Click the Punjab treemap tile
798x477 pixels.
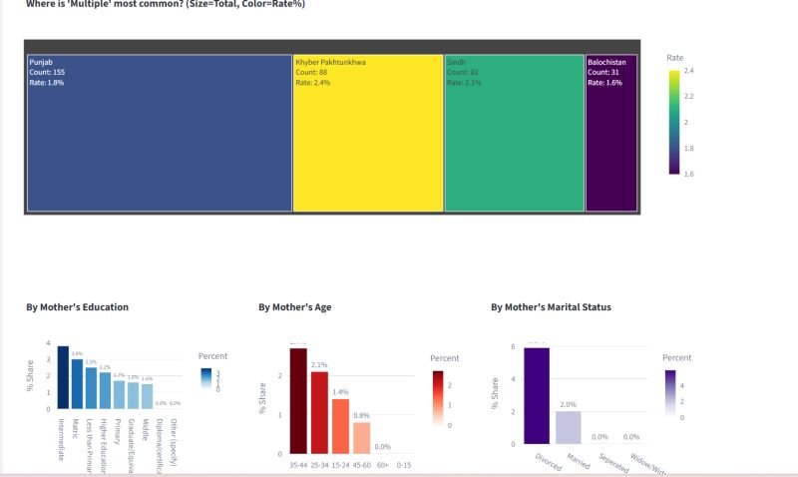160,133
